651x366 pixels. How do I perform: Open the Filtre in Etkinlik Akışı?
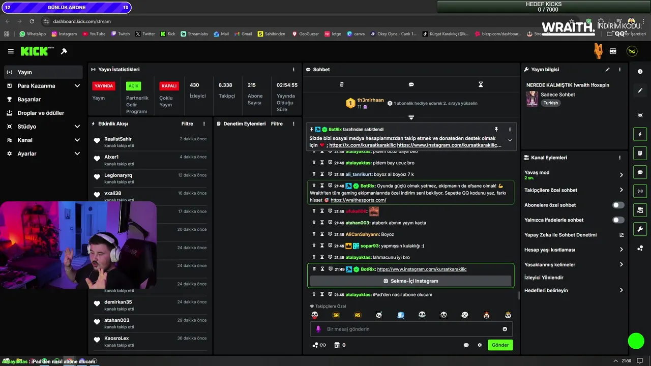coord(187,124)
